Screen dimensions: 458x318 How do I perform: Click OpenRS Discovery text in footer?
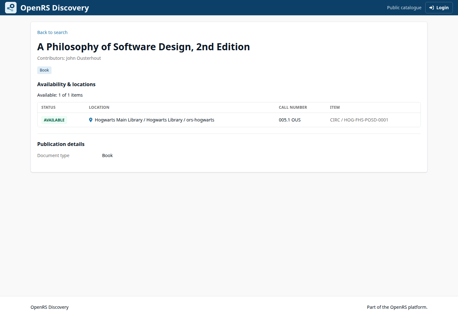tap(50, 307)
